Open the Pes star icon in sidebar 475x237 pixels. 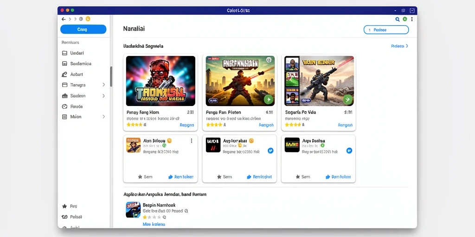pyautogui.click(x=64, y=206)
